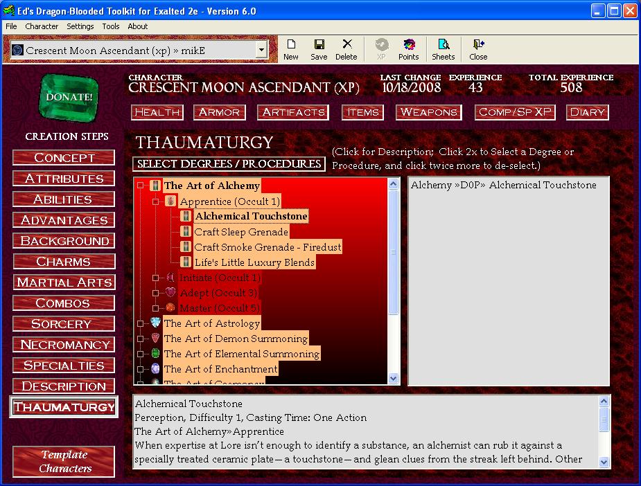Click the tree list scroll down arrow
641x486 pixels.
[x=394, y=379]
